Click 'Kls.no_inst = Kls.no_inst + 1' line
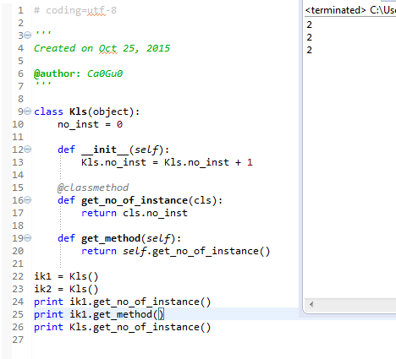The height and width of the screenshot is (359, 396). [x=167, y=162]
